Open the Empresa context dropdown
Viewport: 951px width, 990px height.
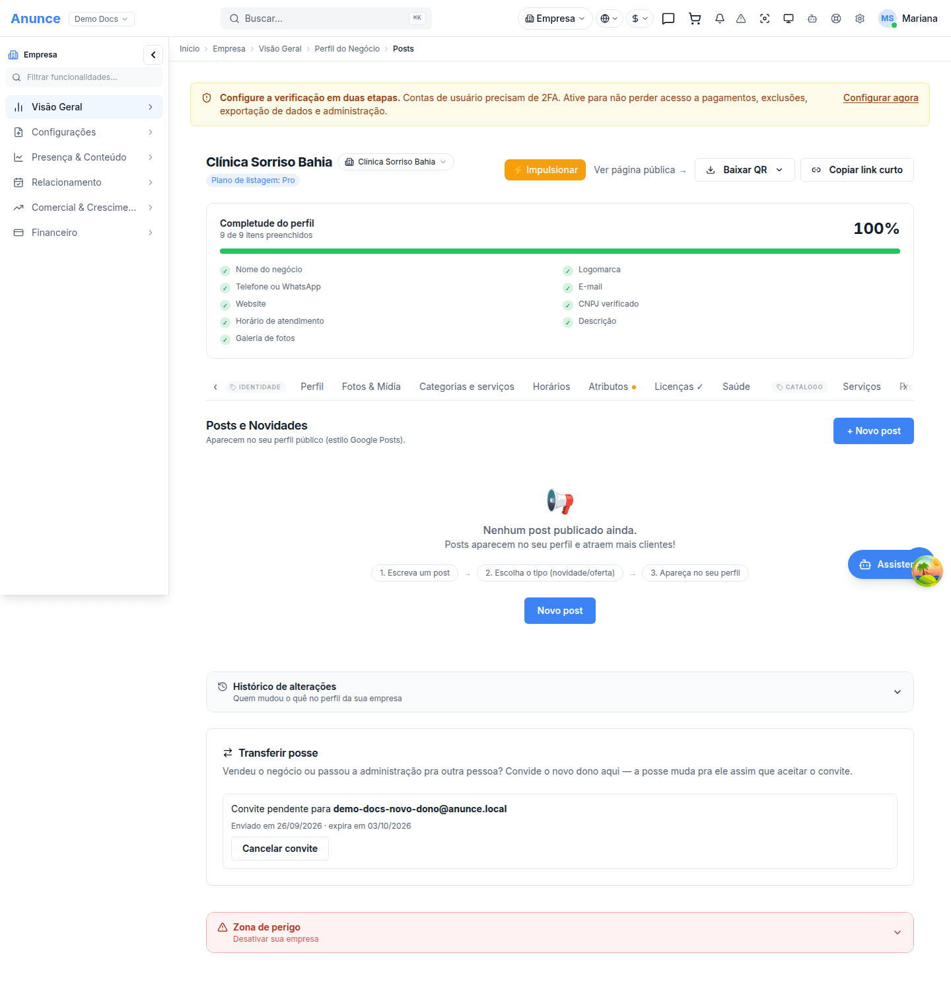pyautogui.click(x=555, y=19)
